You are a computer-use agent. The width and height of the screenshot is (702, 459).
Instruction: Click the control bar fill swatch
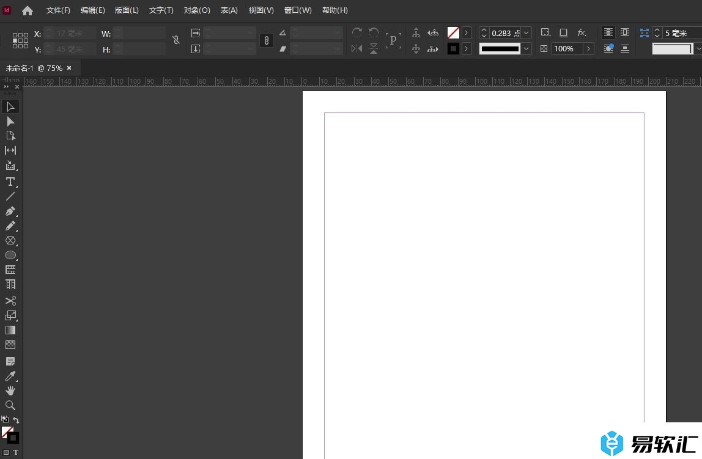453,32
